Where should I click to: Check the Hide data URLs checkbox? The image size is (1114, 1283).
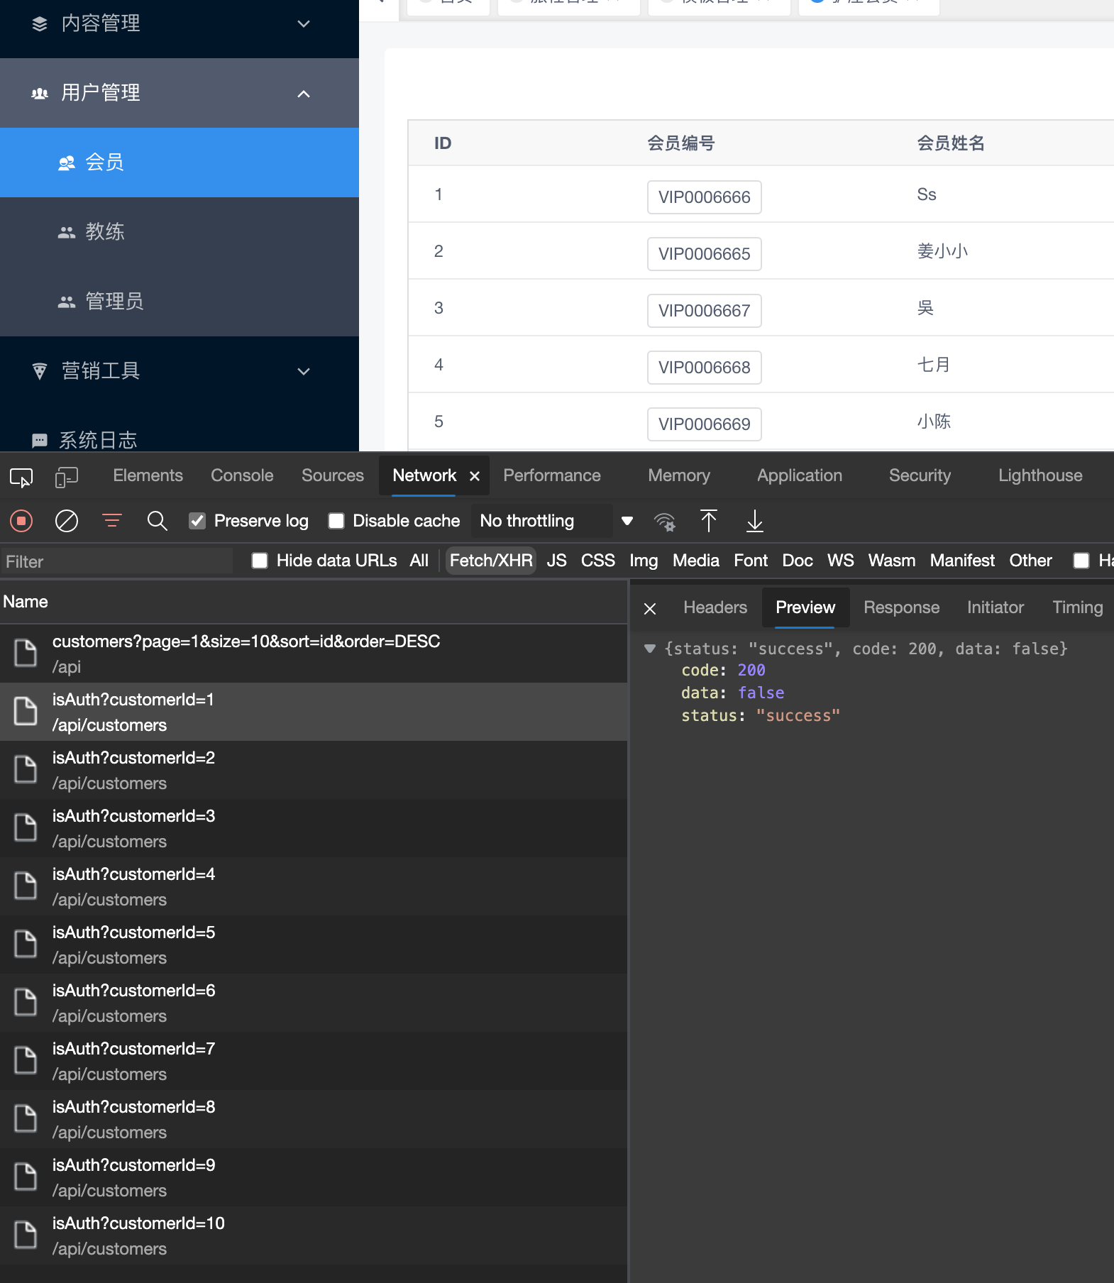click(260, 561)
